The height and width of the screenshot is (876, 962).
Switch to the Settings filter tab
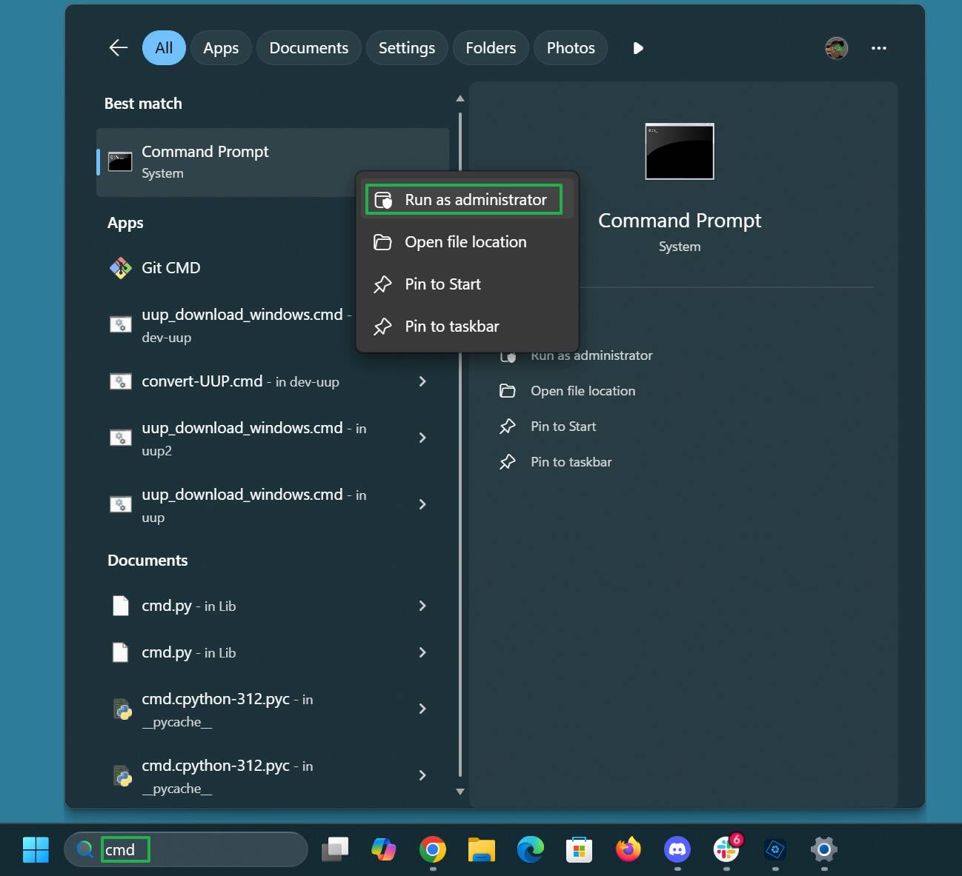406,48
